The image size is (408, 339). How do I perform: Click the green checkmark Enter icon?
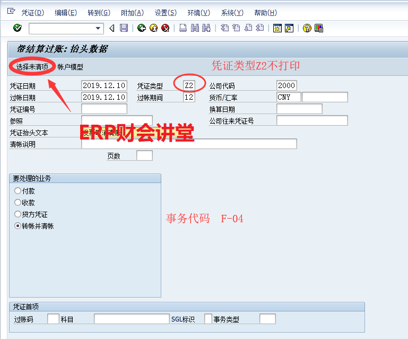18,28
